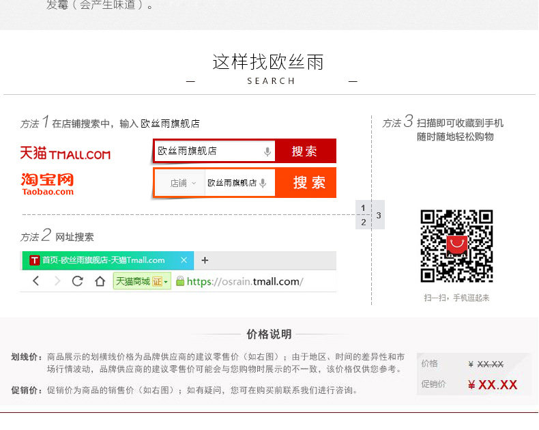The width and height of the screenshot is (539, 430).
Task: Click the red T favicon on tab
Action: [34, 261]
